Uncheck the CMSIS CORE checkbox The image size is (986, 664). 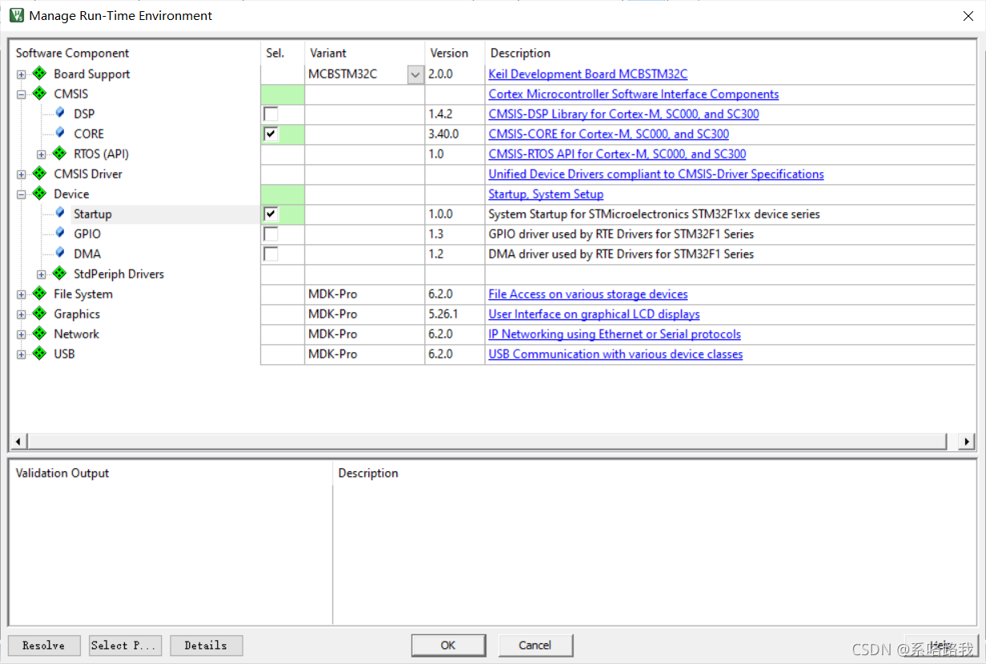(x=271, y=134)
